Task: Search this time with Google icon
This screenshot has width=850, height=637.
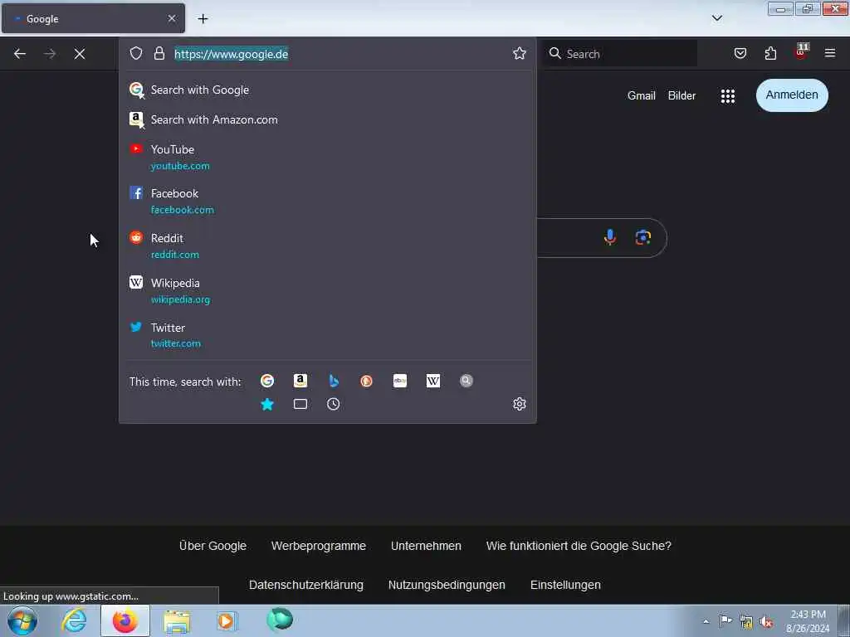Action: (267, 381)
